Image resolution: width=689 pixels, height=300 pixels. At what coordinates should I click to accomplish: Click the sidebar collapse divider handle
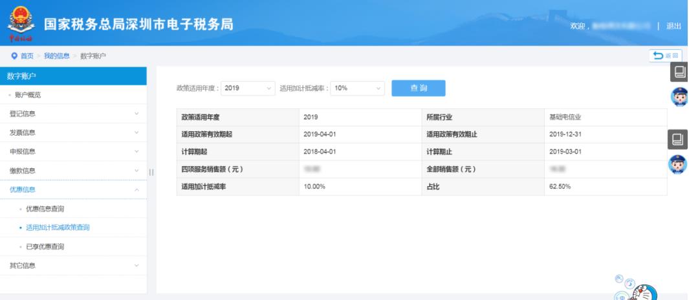[x=152, y=171]
